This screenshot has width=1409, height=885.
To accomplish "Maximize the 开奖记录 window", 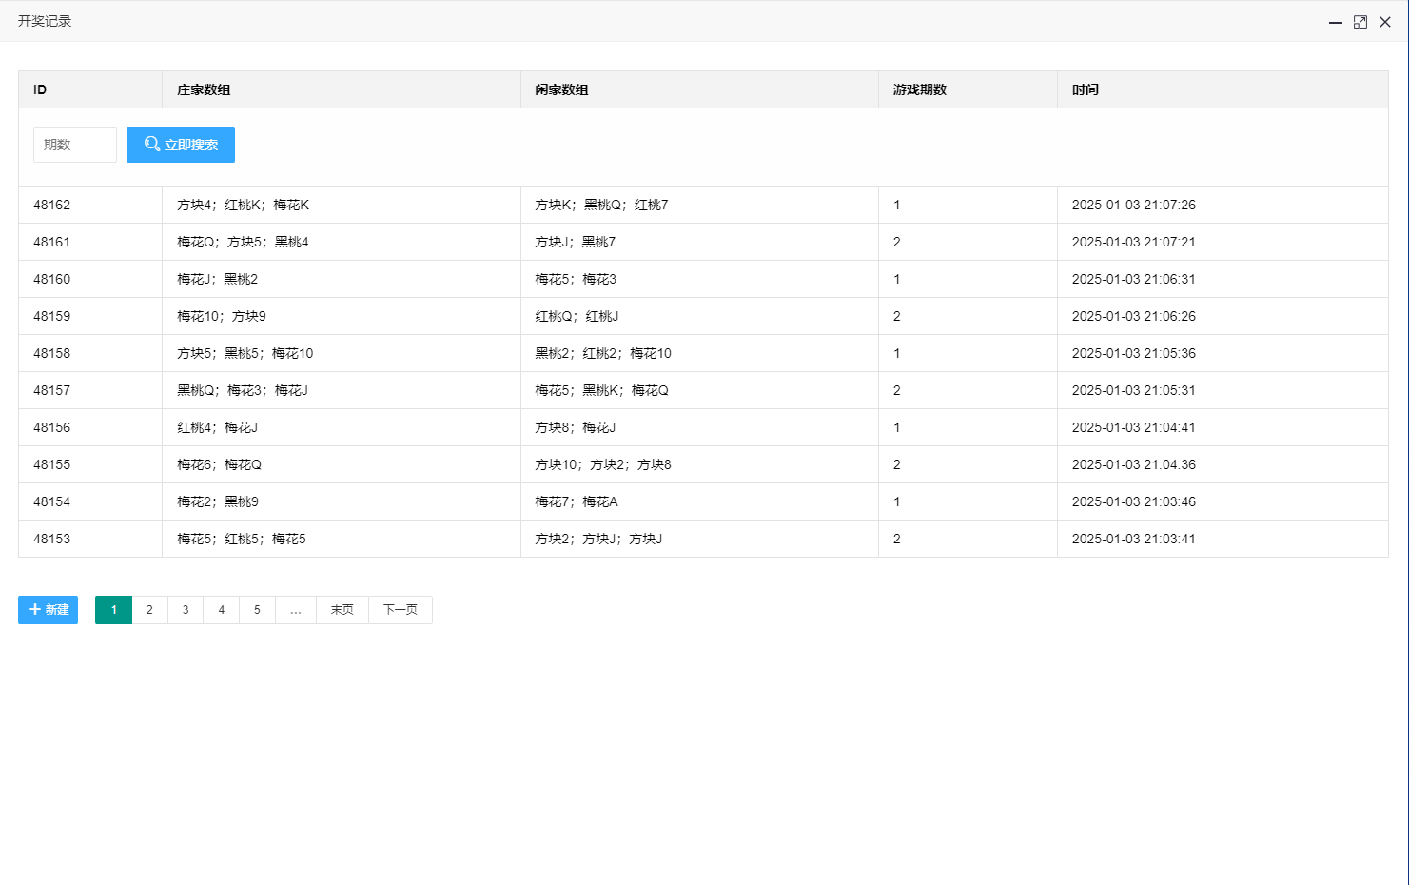I will 1360,22.
